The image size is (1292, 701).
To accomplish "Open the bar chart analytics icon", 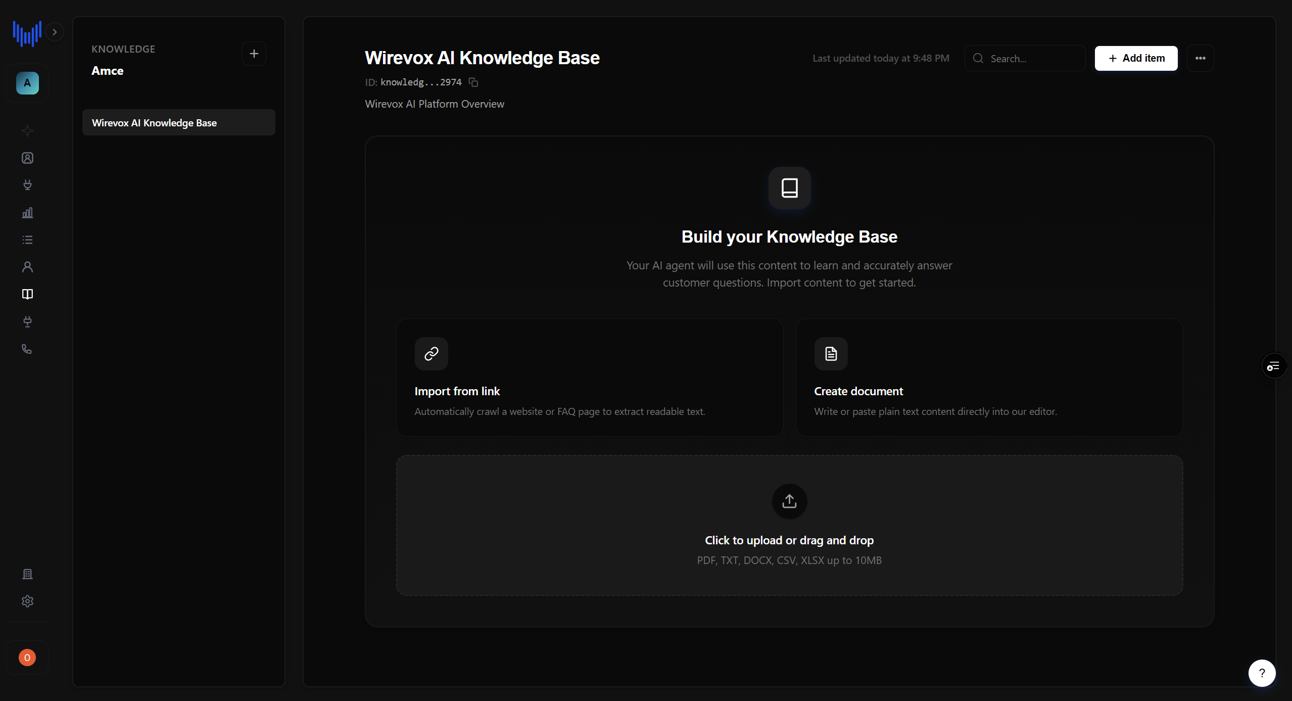I will pyautogui.click(x=27, y=213).
